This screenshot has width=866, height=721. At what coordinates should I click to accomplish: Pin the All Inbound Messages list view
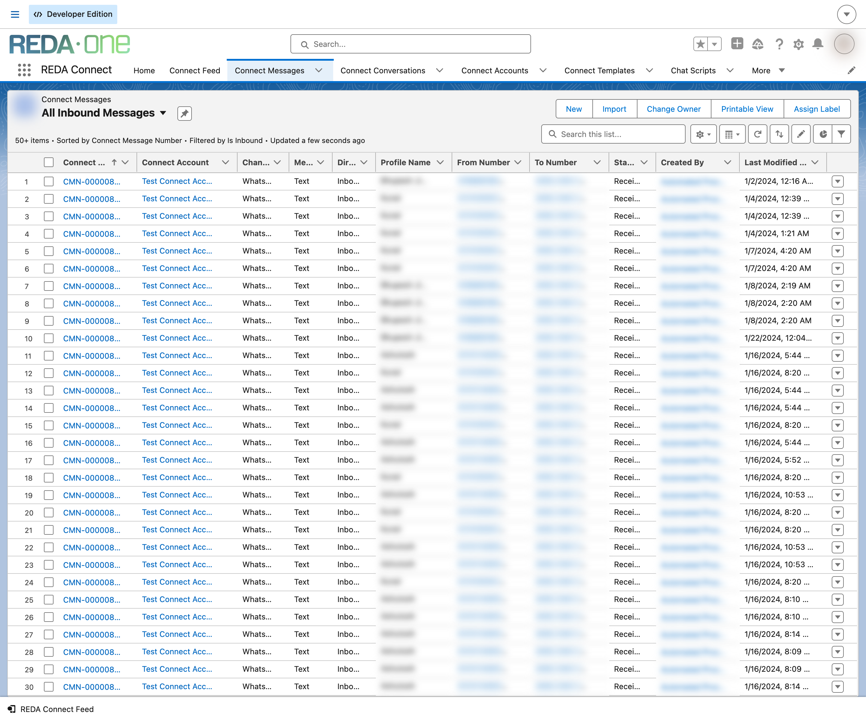184,113
